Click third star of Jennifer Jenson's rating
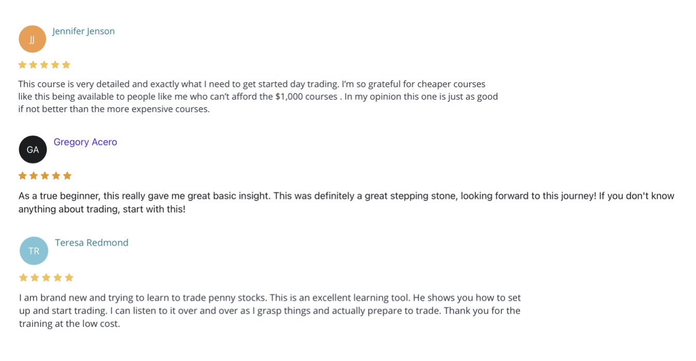This screenshot has height=361, width=696. pos(44,65)
